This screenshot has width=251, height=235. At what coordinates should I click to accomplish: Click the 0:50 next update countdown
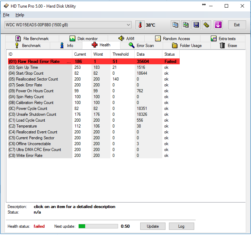(125, 226)
